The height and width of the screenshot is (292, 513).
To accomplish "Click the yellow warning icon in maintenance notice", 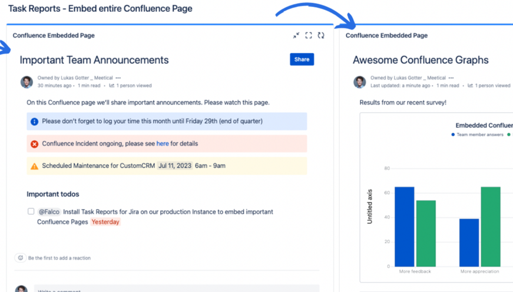I will (34, 166).
